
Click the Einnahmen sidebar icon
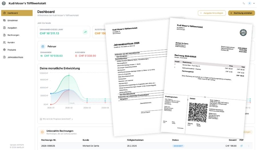coord(4,20)
